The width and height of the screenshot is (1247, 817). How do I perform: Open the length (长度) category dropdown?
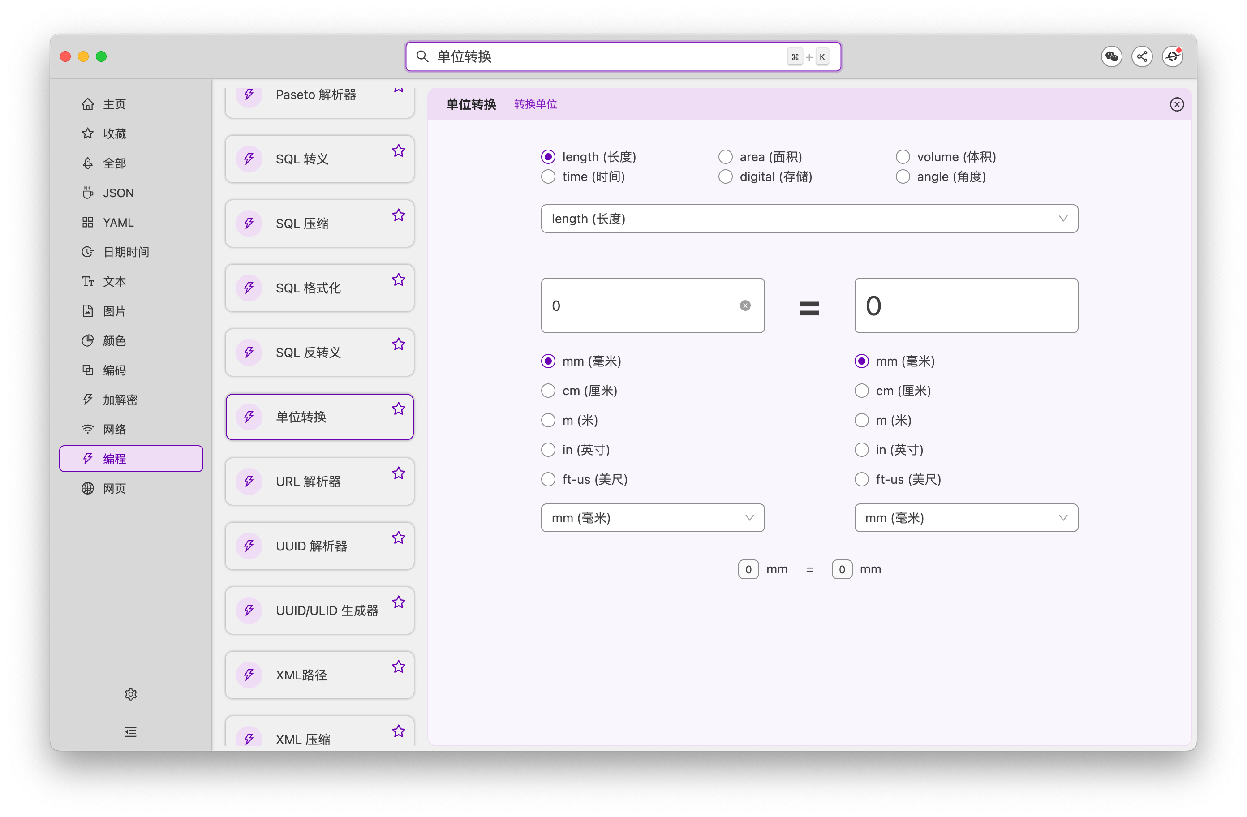[x=809, y=219]
